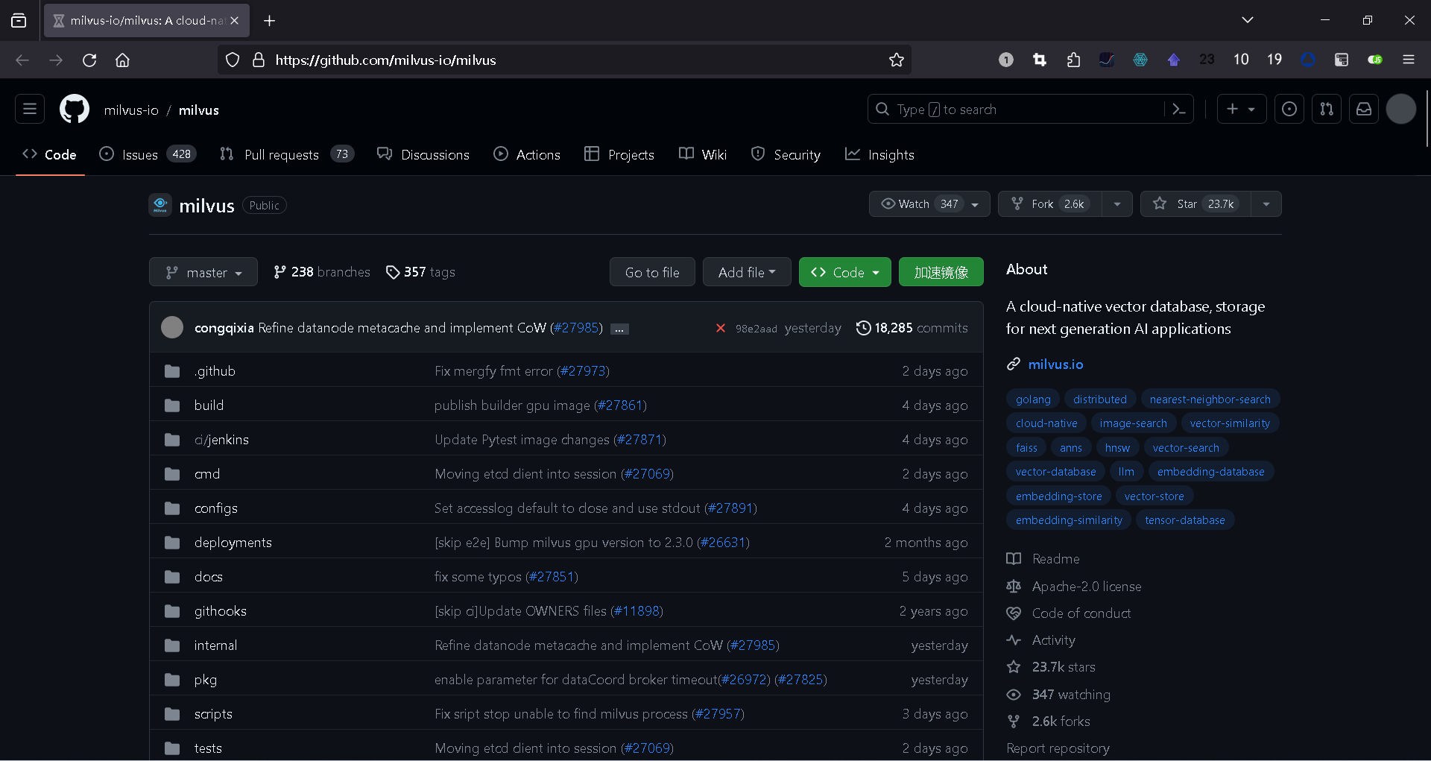Open the deployments folder
Screen dimensions: 1431x761
coord(233,543)
